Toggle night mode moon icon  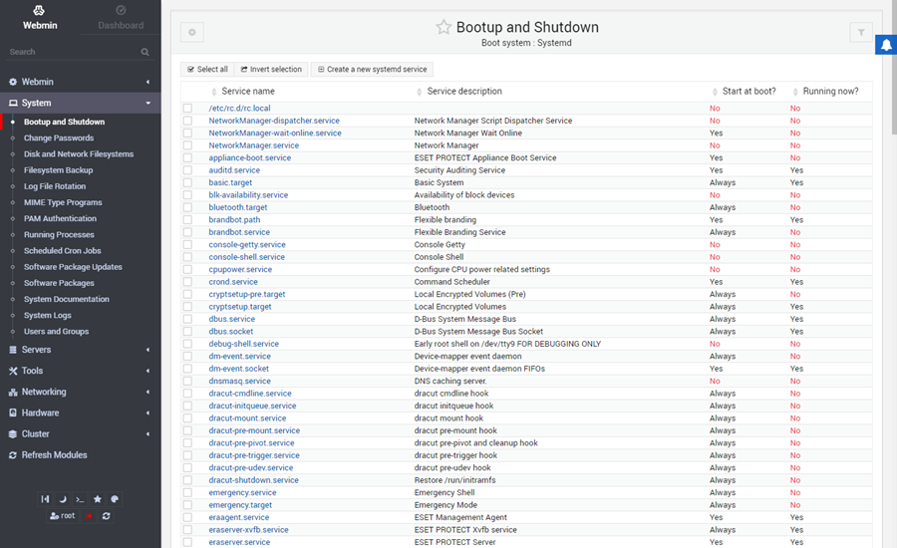[x=63, y=499]
